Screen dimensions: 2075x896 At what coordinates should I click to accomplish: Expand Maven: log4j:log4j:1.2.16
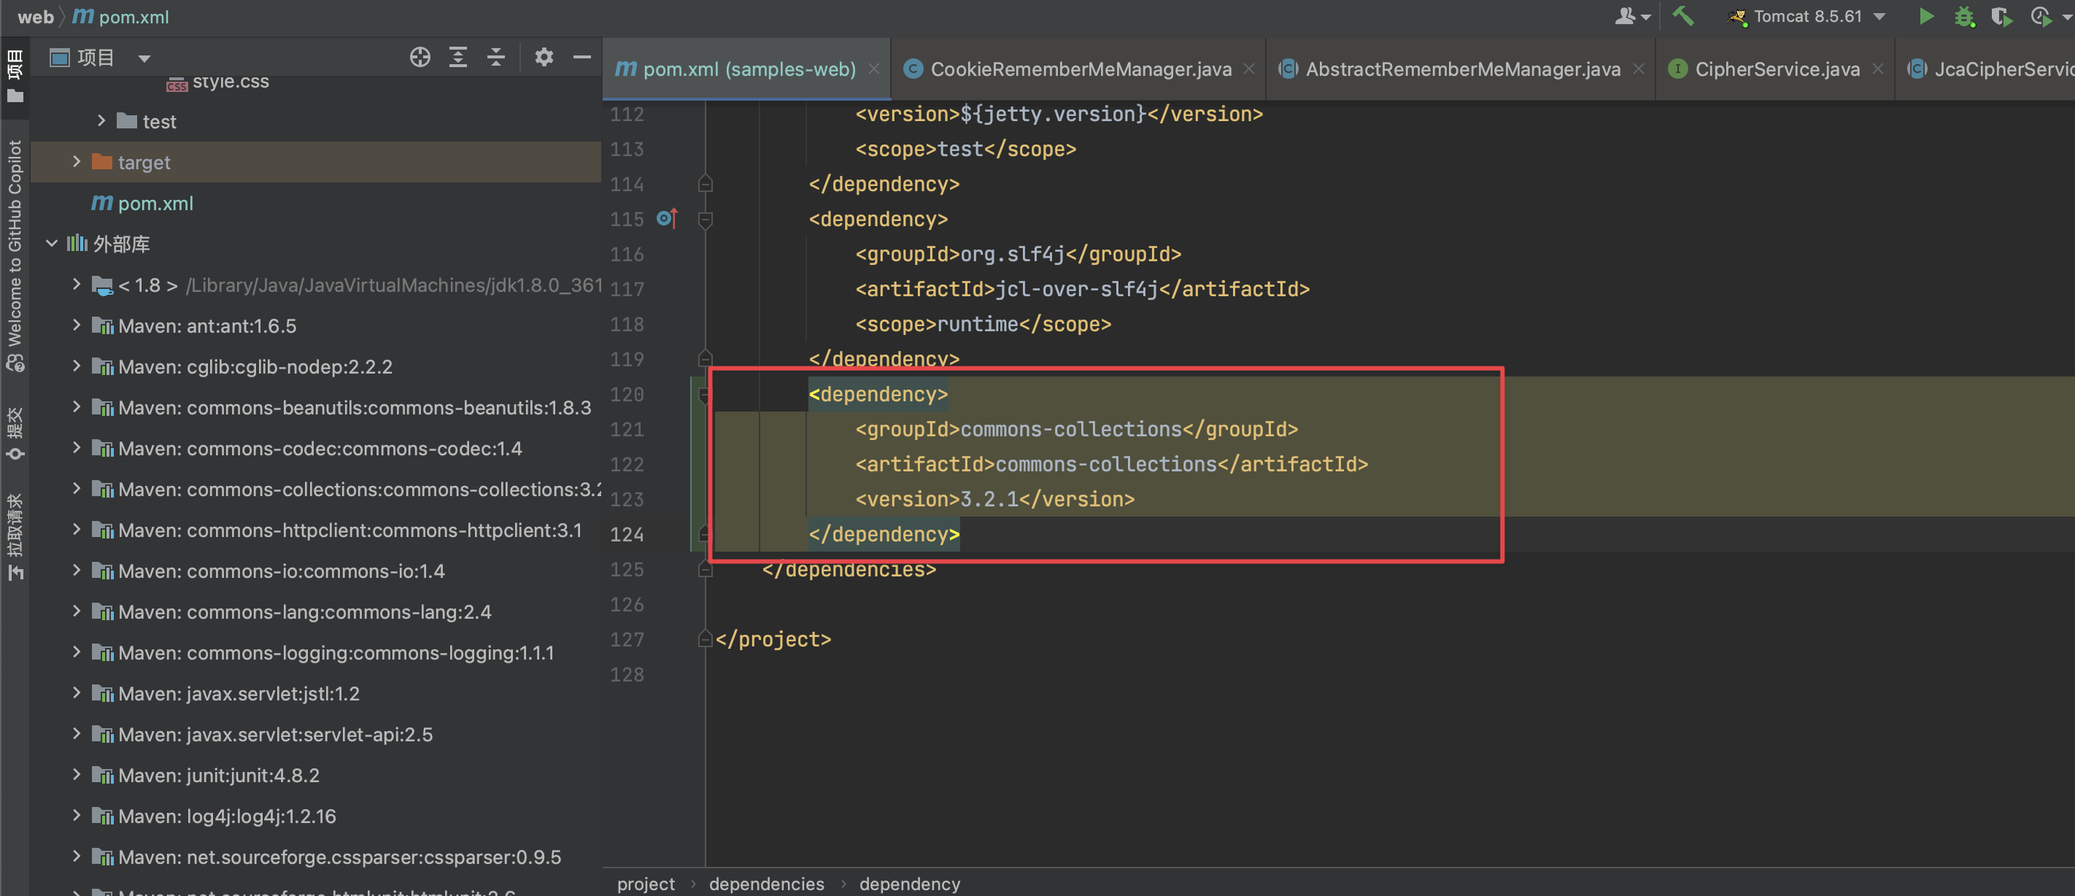(77, 816)
